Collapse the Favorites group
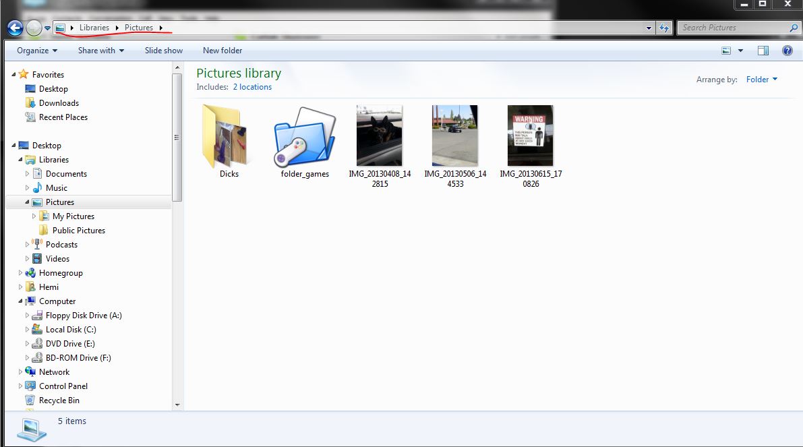This screenshot has width=803, height=447. (14, 74)
